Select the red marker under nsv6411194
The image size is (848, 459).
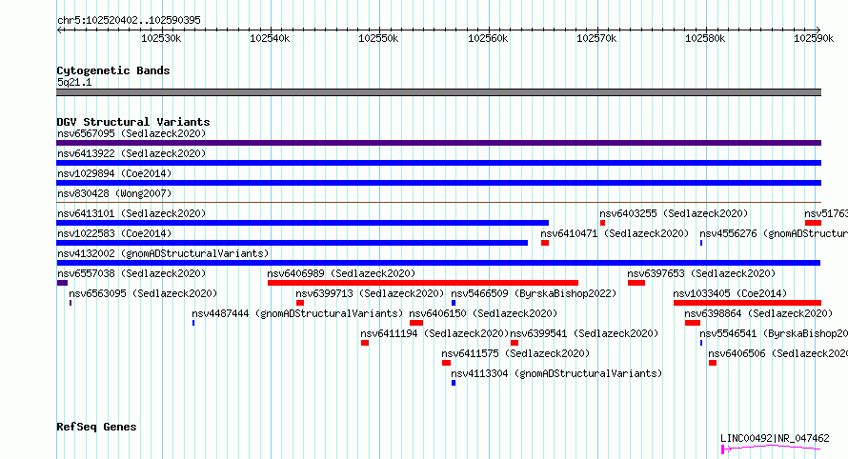click(365, 343)
